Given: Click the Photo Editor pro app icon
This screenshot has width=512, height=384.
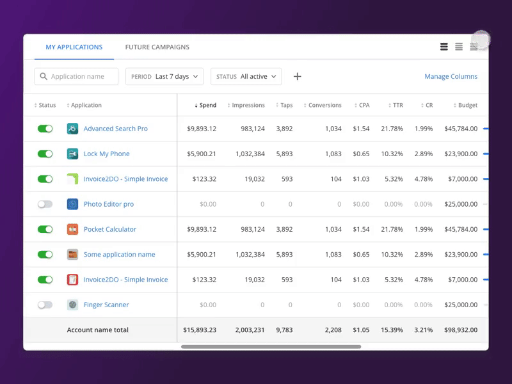Looking at the screenshot, I should coord(73,204).
